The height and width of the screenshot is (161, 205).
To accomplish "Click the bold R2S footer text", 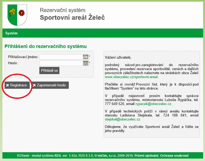I will (x=58, y=156).
